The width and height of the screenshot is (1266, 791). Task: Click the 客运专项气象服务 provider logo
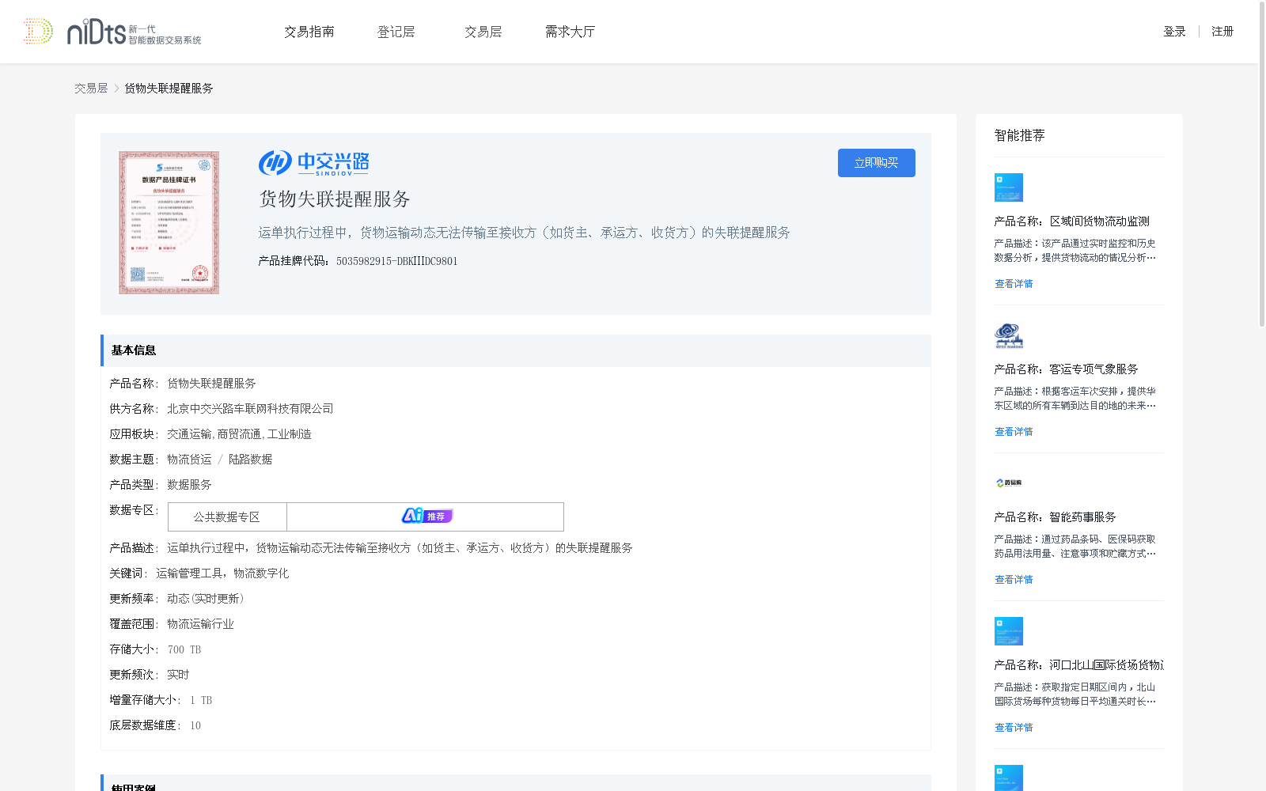click(x=1009, y=335)
